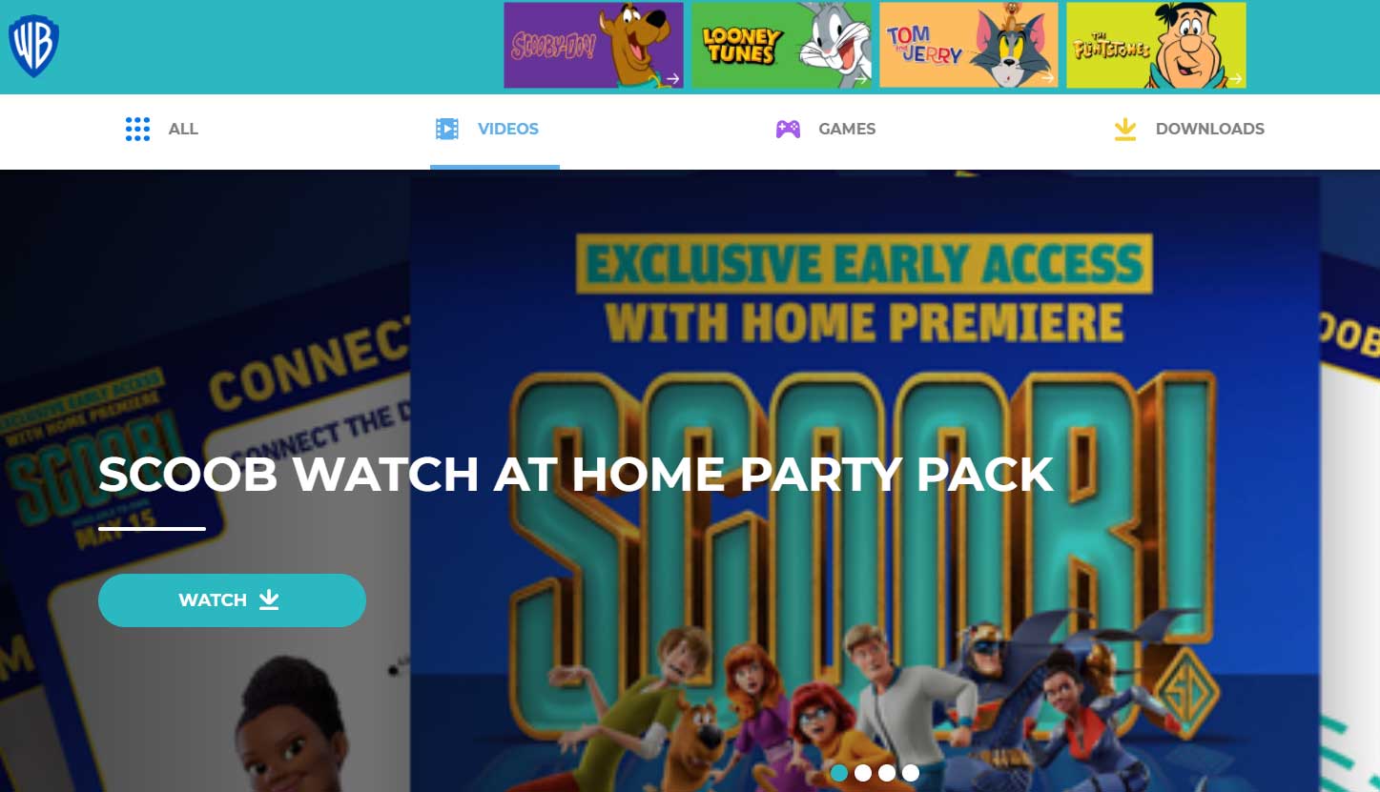Open the Looney Tunes banner thumbnail
This screenshot has width=1380, height=792.
pos(782,45)
